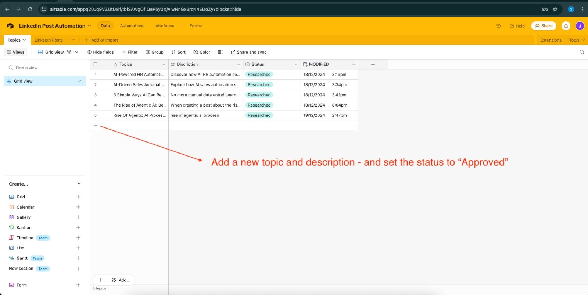The height and width of the screenshot is (295, 588).
Task: Collapse the Create... section chevron
Action: (79, 184)
